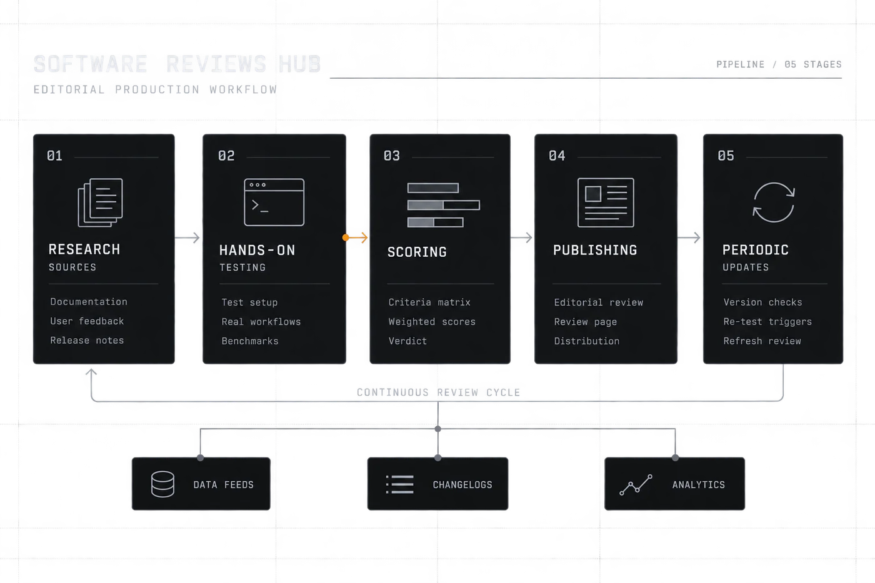Click the orange arrow between Testing and Scoring

point(355,237)
